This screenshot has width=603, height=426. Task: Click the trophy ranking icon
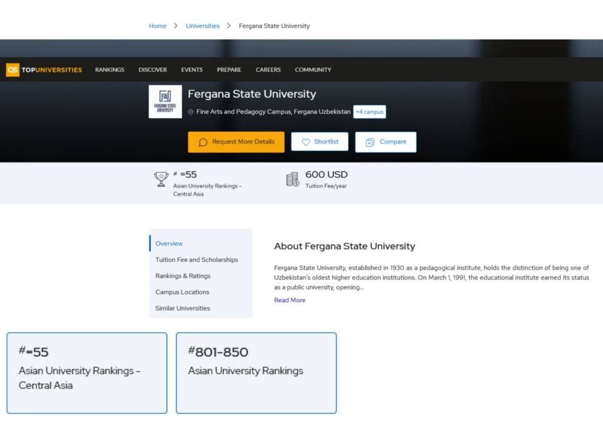pos(161,179)
